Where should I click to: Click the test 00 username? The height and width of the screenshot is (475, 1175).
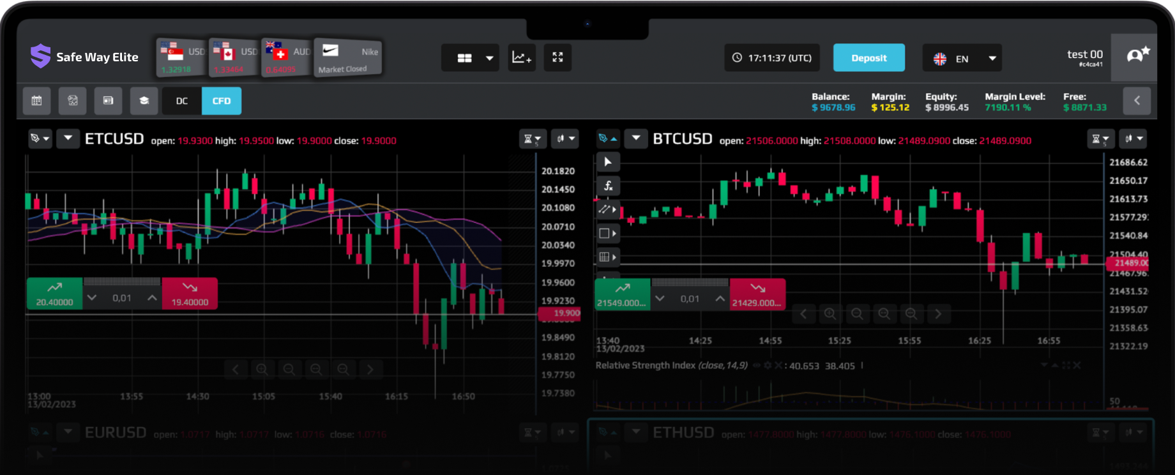pos(1085,55)
